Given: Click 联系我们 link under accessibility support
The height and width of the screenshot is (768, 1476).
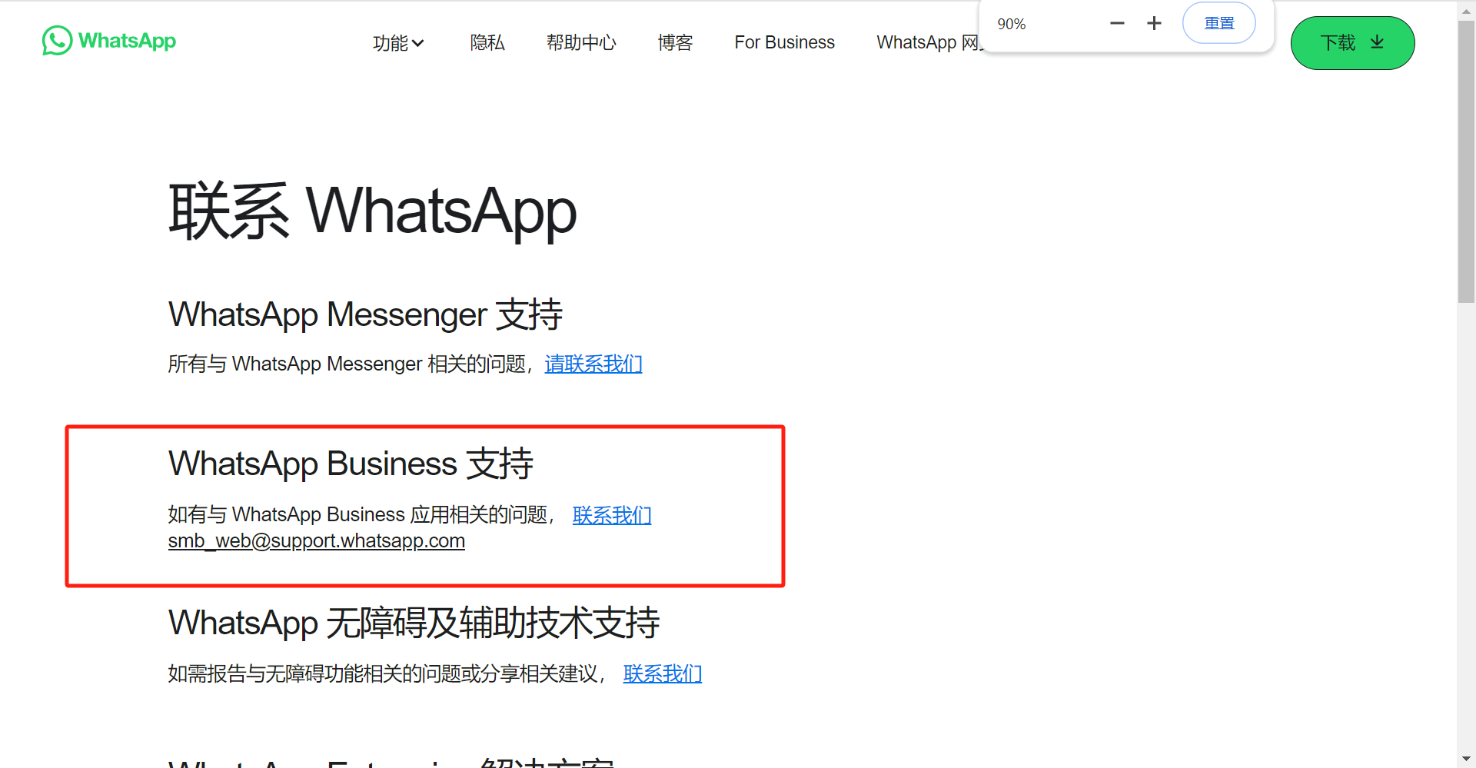Looking at the screenshot, I should (663, 674).
